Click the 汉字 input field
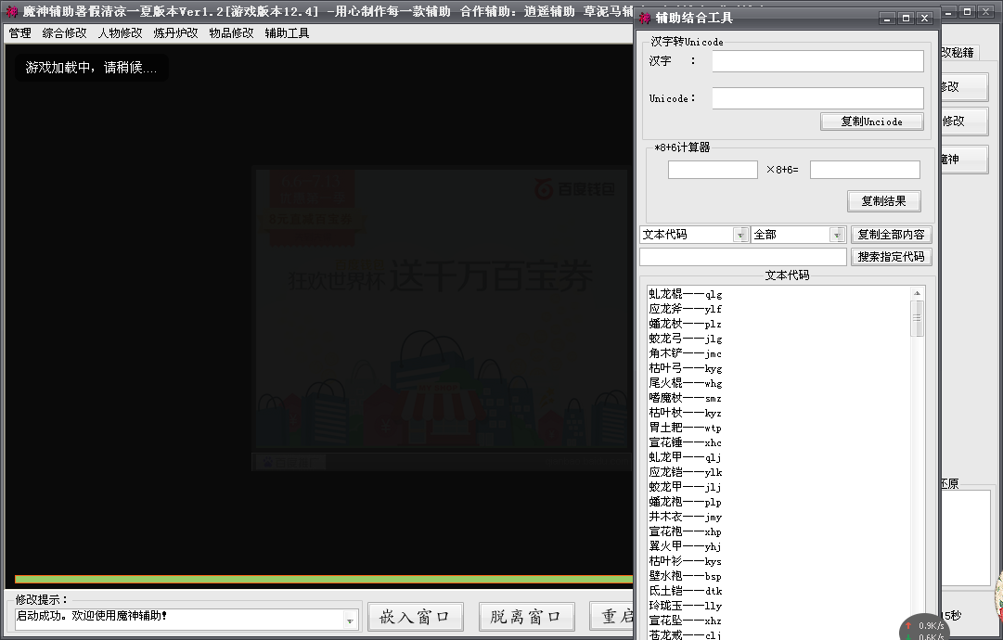The width and height of the screenshot is (1003, 640). click(x=817, y=61)
